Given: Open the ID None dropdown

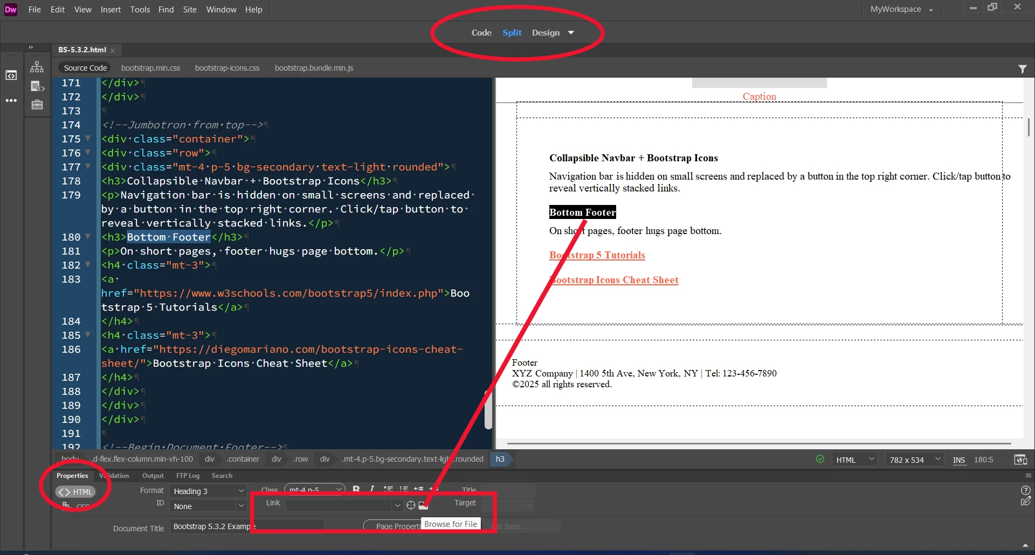Looking at the screenshot, I should tap(208, 506).
